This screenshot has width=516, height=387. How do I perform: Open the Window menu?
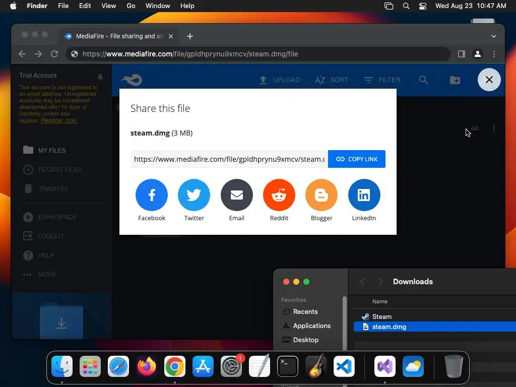(x=158, y=6)
